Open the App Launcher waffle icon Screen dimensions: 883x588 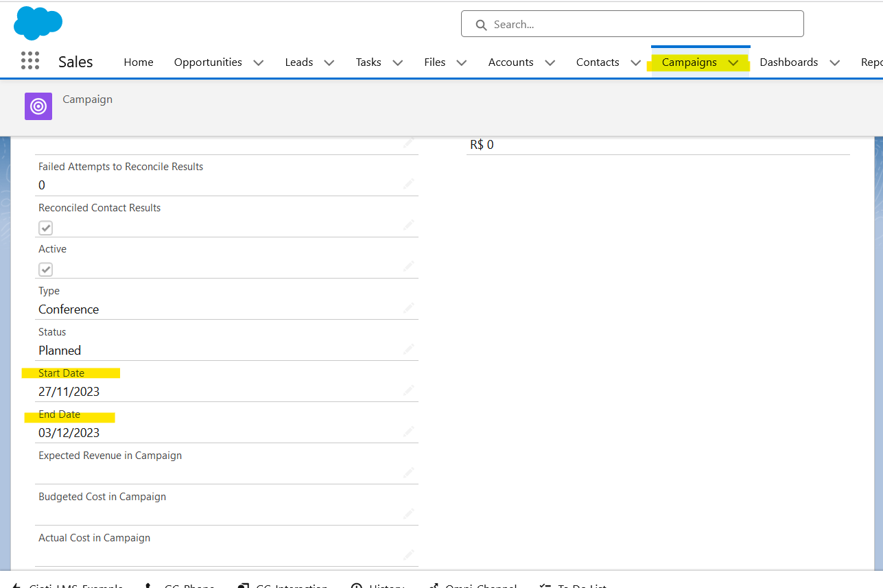tap(30, 60)
